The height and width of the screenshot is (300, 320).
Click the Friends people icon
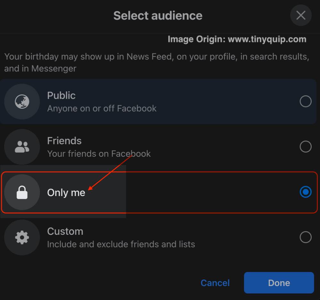[x=22, y=147]
